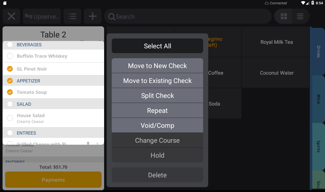Check the Wi-Fi status icon
The height and width of the screenshot is (192, 325).
point(303,3)
